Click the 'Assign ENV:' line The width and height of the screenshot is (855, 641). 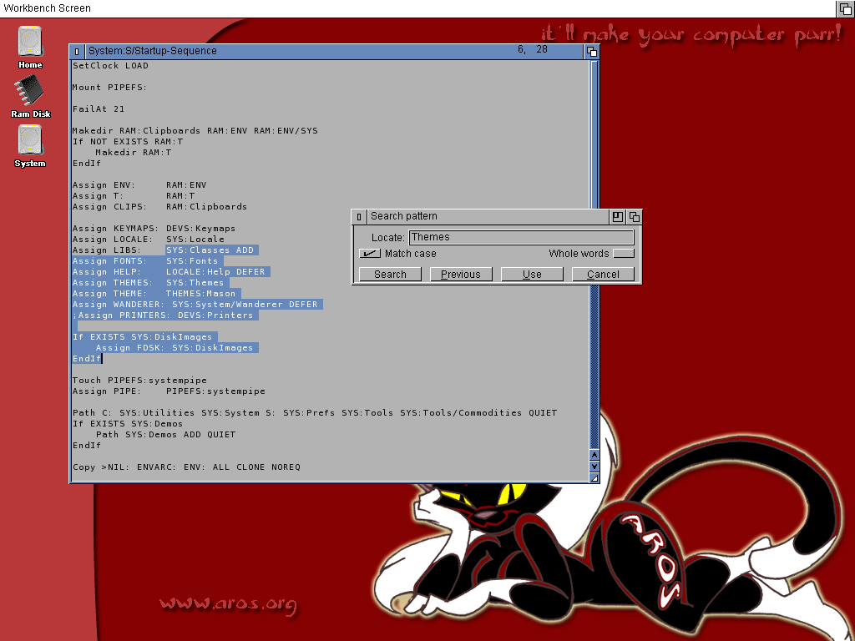pyautogui.click(x=139, y=185)
